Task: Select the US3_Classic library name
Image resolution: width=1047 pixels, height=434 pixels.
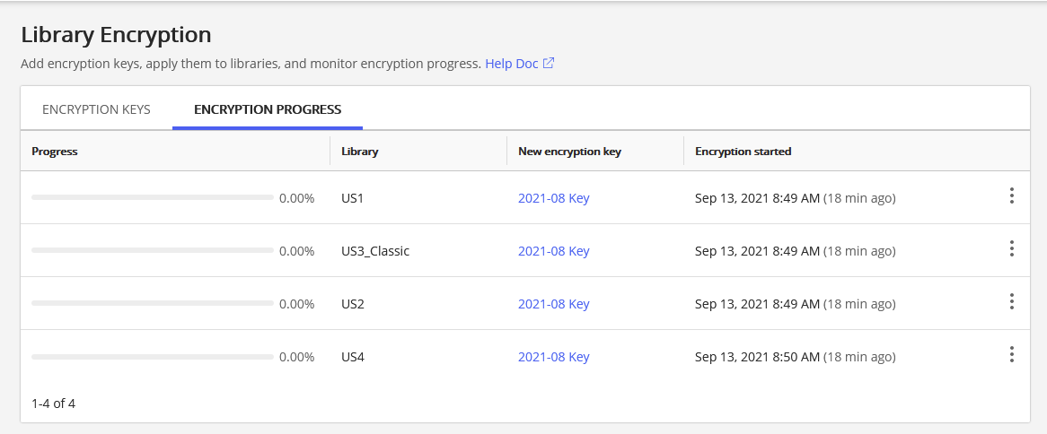Action: pos(375,251)
